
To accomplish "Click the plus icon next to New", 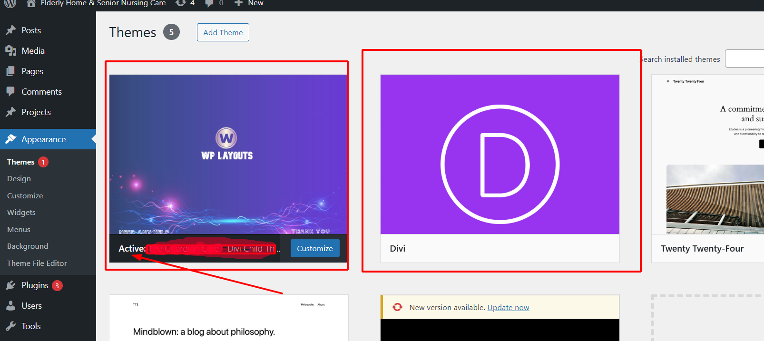I will point(239,3).
